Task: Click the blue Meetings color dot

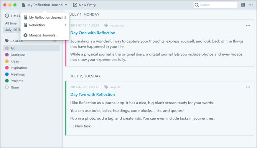Action: [7, 74]
